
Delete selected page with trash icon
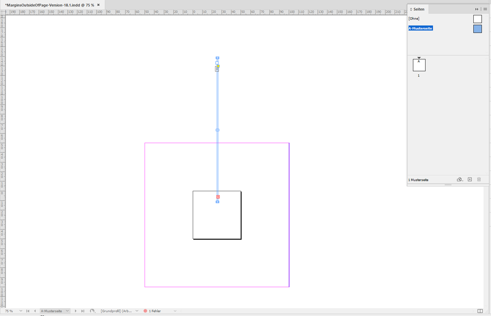479,179
